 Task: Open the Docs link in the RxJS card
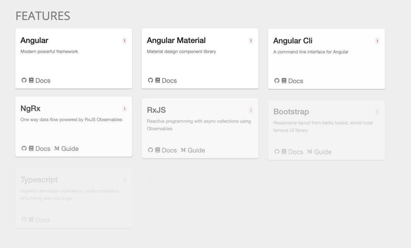point(169,150)
